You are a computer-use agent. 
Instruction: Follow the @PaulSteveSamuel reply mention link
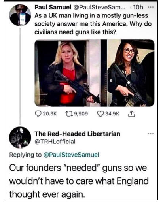tap(71, 155)
